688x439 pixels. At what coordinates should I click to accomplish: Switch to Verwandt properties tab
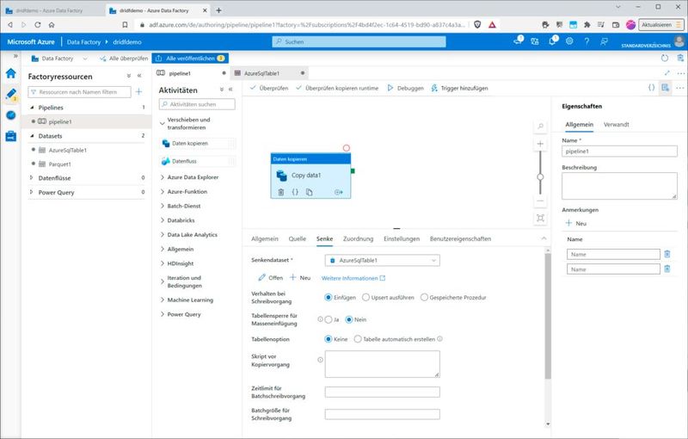616,125
